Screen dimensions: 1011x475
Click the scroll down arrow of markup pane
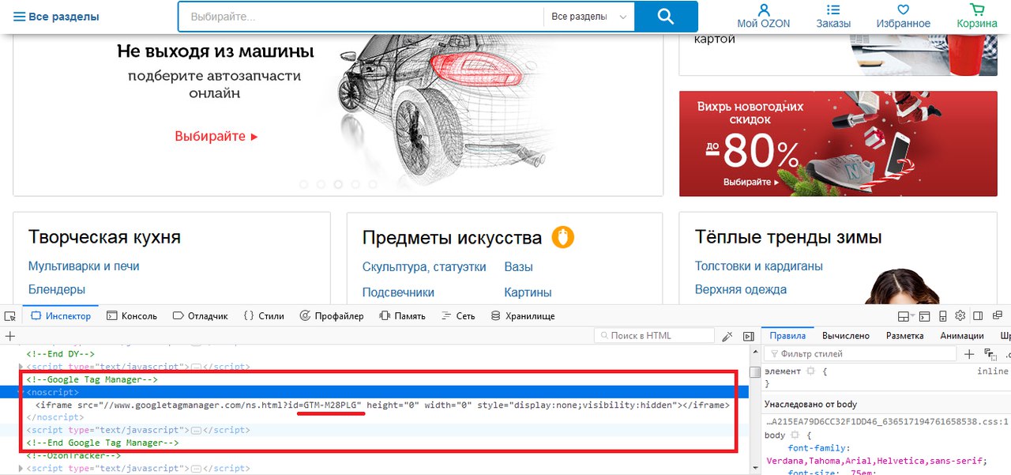[755, 469]
